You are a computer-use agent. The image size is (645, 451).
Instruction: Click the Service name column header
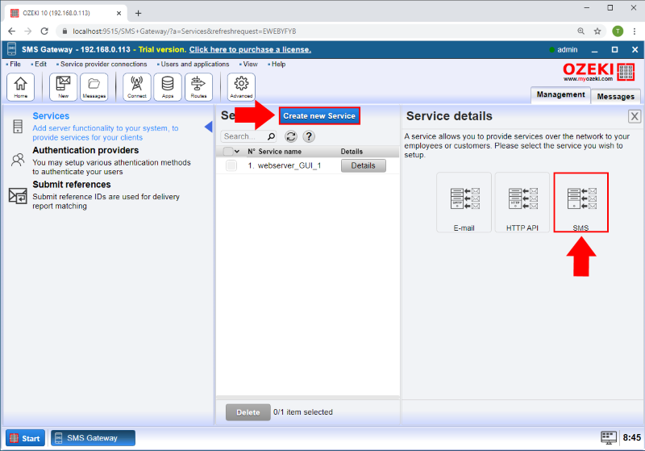280,152
